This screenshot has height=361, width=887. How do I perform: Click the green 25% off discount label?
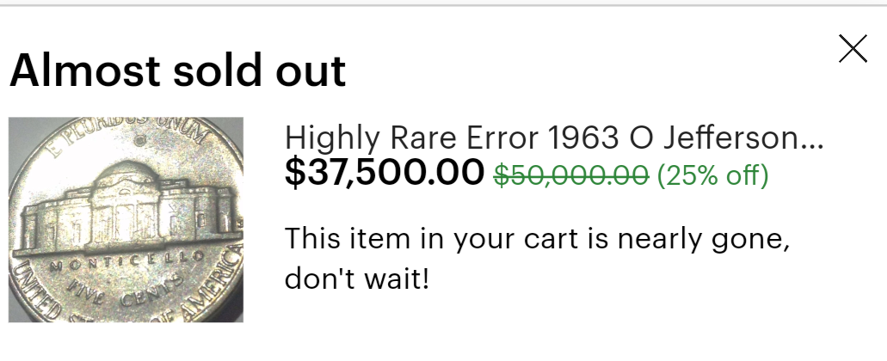(x=712, y=175)
